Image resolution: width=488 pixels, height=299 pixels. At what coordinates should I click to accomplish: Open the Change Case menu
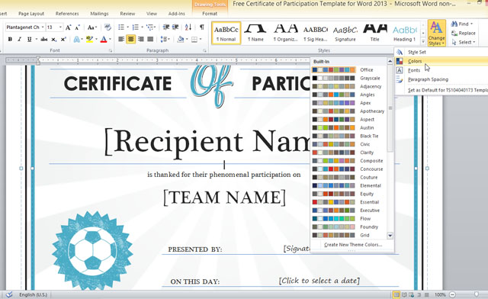coord(91,27)
